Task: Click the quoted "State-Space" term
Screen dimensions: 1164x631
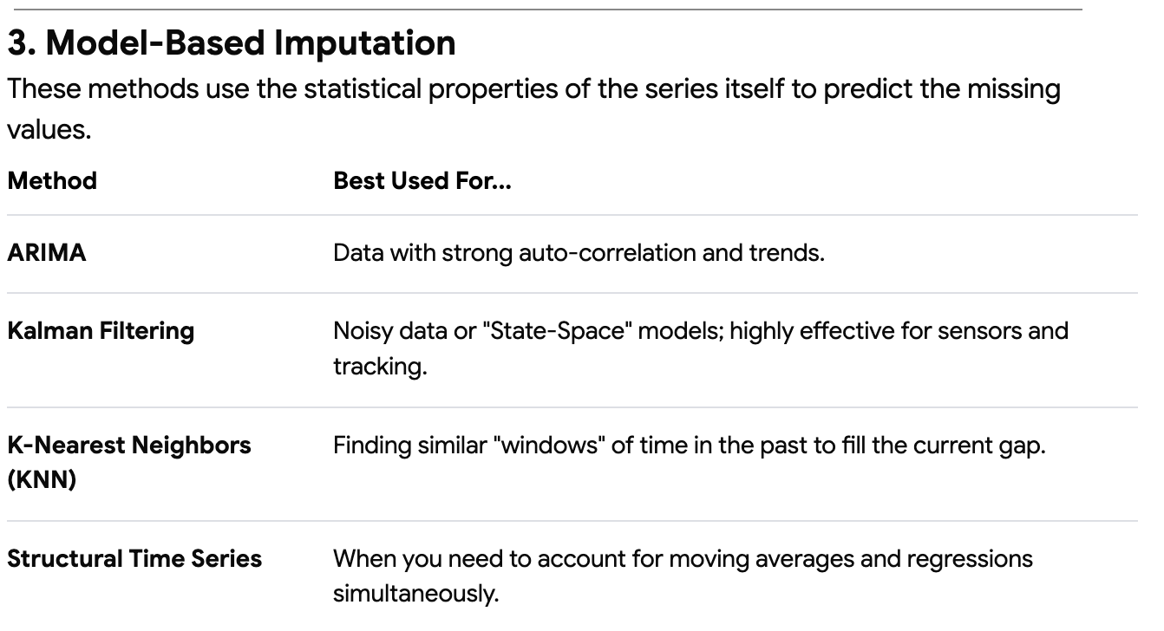Action: tap(547, 330)
